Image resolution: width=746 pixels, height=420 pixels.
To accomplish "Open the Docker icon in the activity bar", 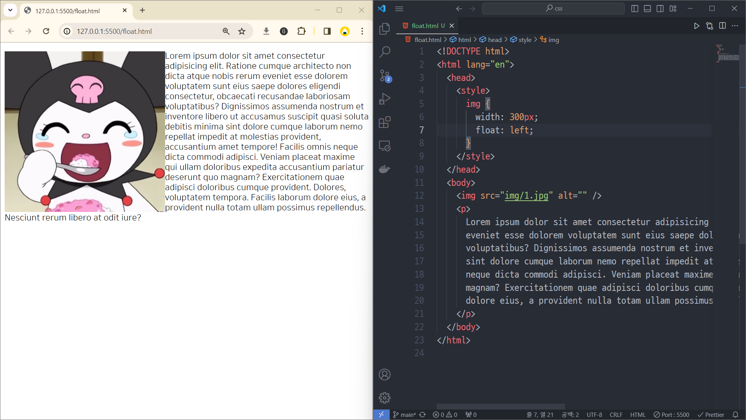I will point(384,169).
